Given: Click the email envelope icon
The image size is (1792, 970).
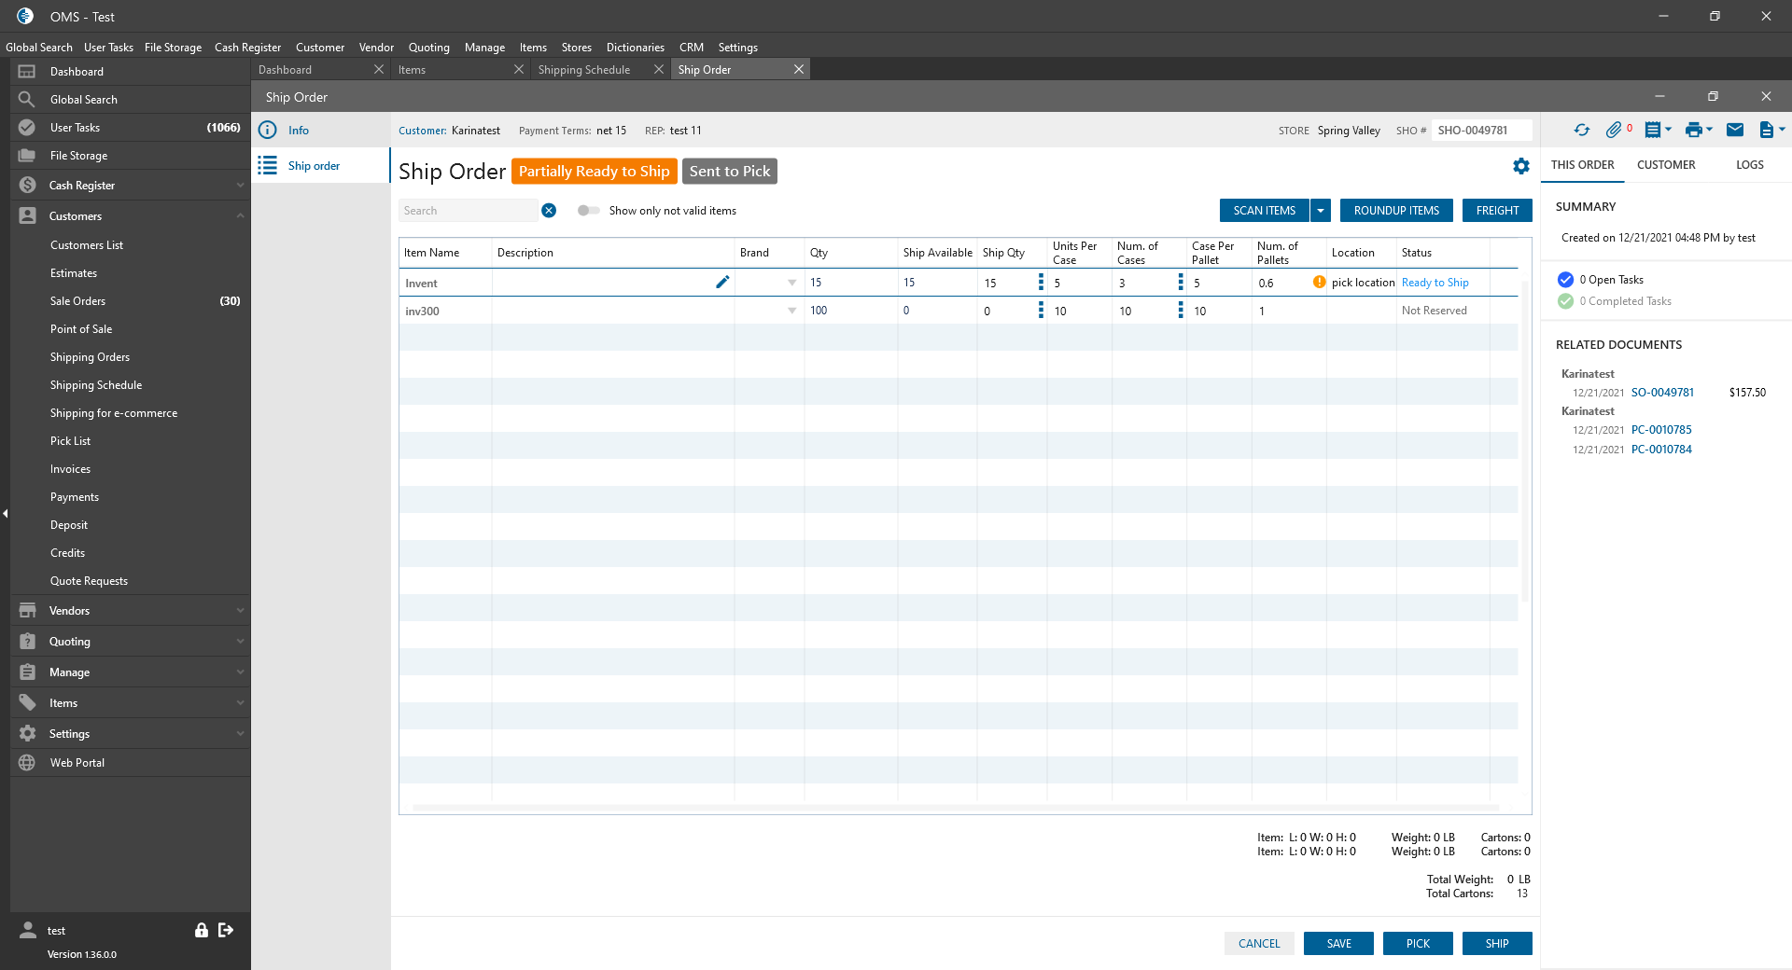Looking at the screenshot, I should [1734, 131].
